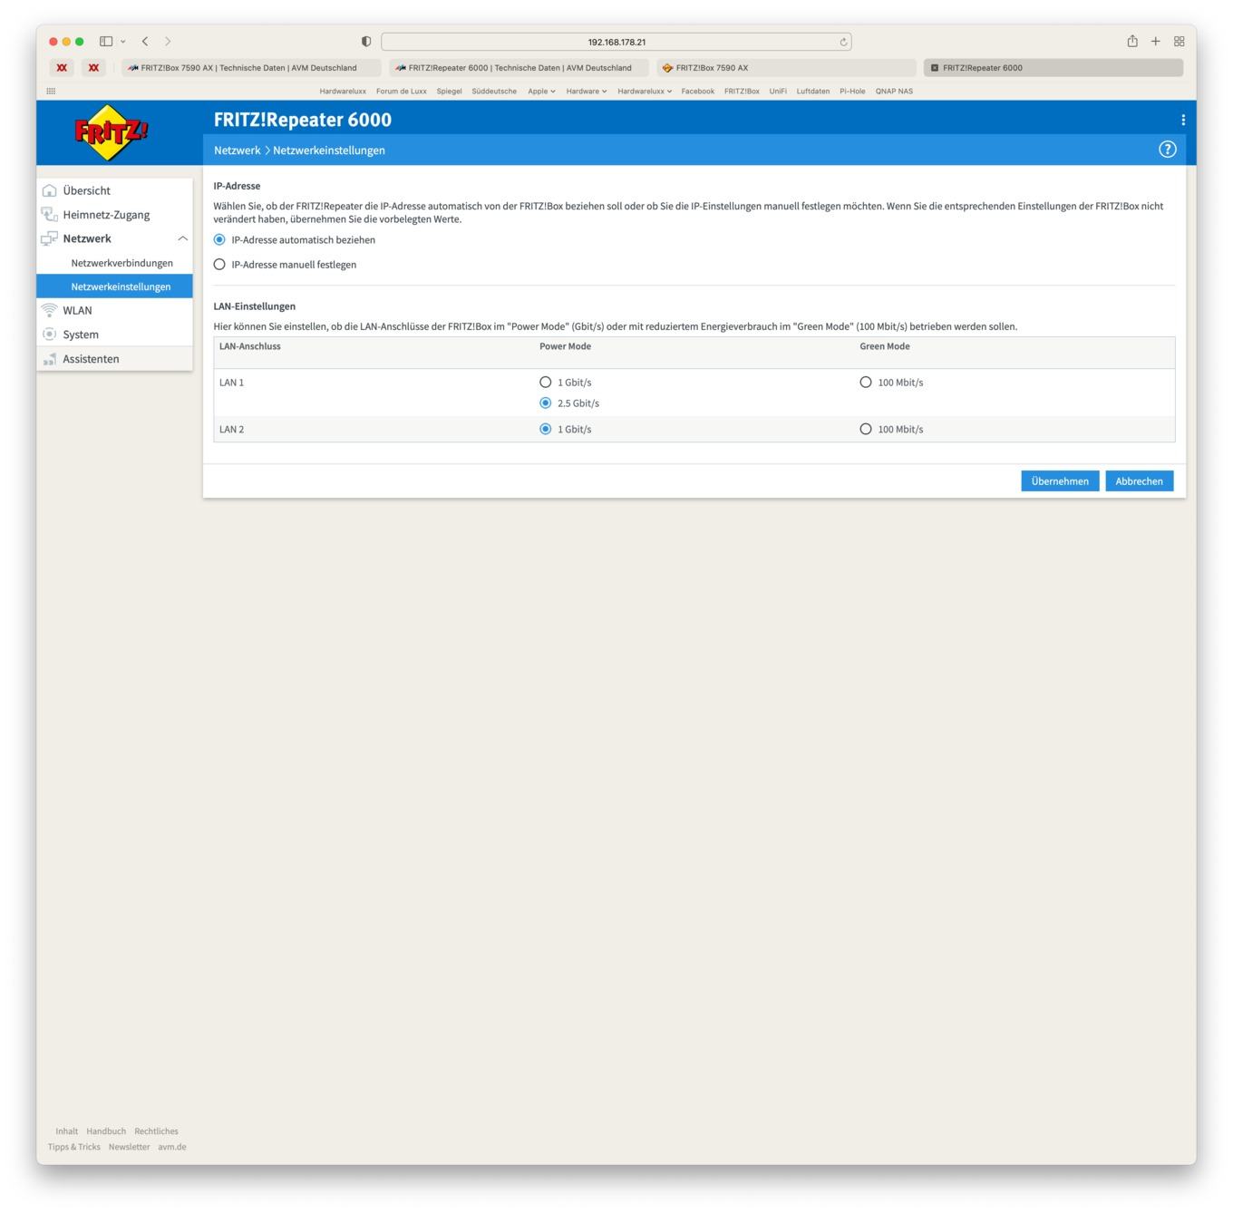Open the avm.de footer link
Image resolution: width=1233 pixels, height=1213 pixels.
point(171,1147)
